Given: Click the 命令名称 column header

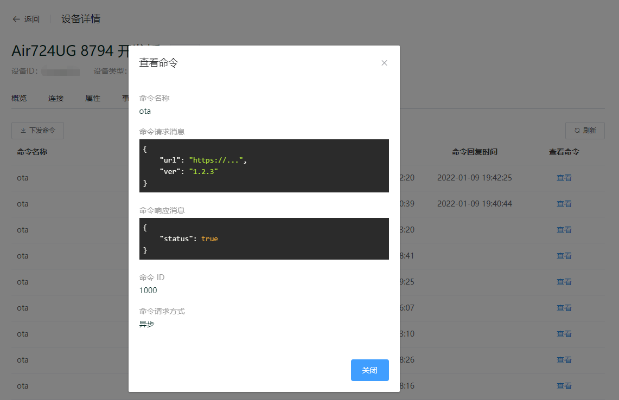Looking at the screenshot, I should click(32, 152).
